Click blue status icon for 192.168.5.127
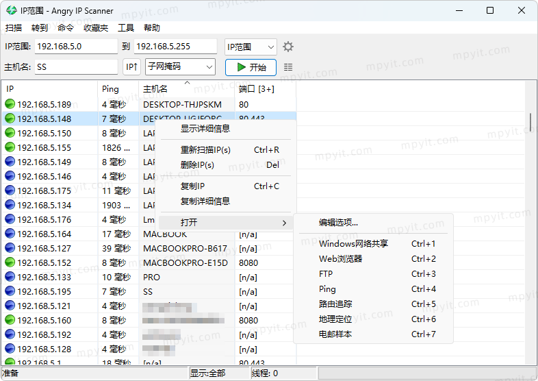The height and width of the screenshot is (381, 538). (x=10, y=248)
